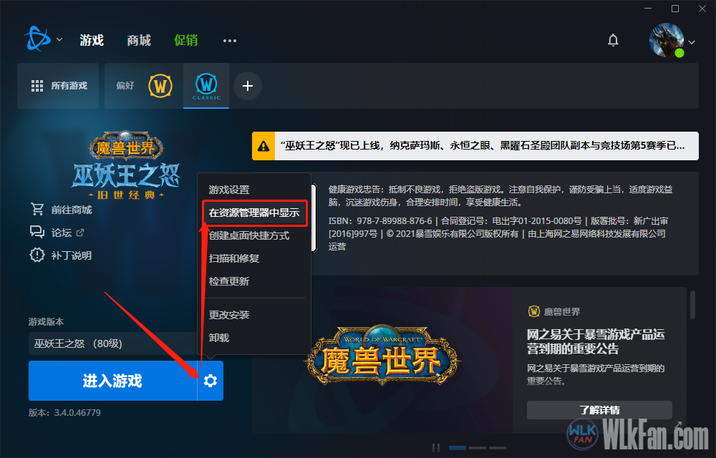Click the patch notes badge icon

tap(37, 255)
